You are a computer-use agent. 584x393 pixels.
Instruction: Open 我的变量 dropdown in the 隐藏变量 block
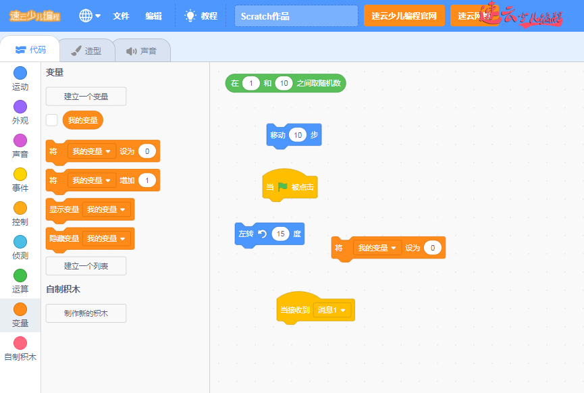point(105,238)
